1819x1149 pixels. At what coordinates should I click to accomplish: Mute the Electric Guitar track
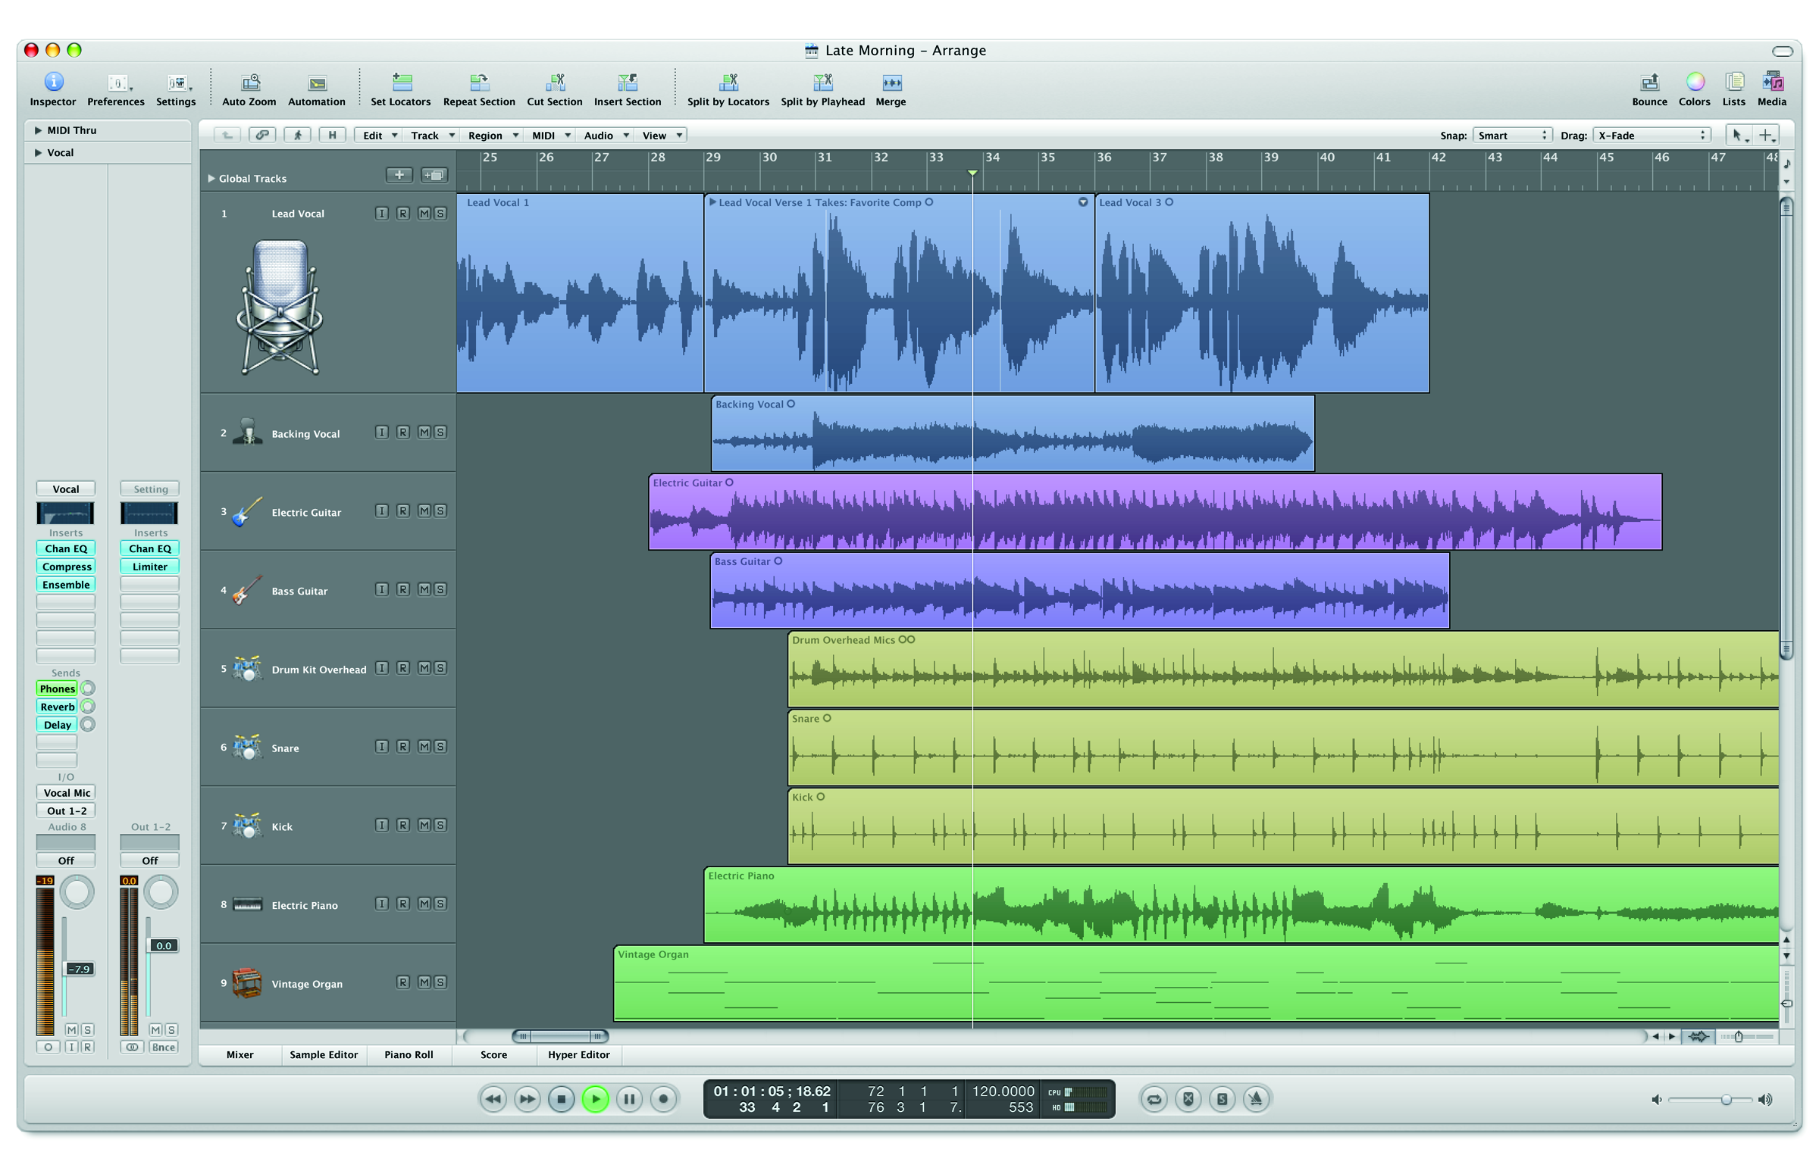click(x=424, y=511)
